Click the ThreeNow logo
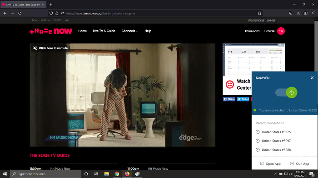The height and width of the screenshot is (178, 318). (x=51, y=31)
